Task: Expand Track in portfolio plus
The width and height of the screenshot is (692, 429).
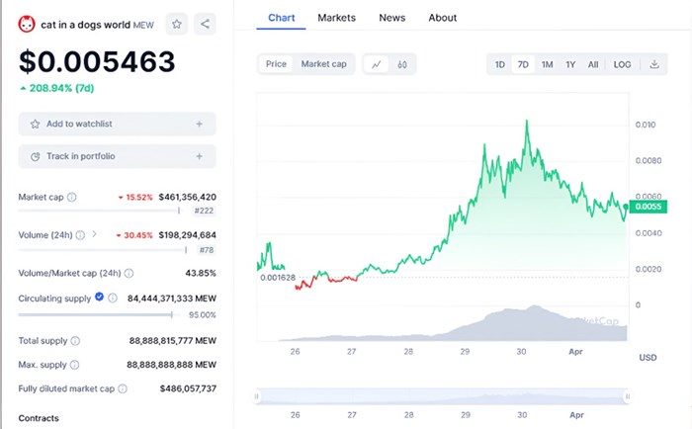Action: tap(199, 156)
